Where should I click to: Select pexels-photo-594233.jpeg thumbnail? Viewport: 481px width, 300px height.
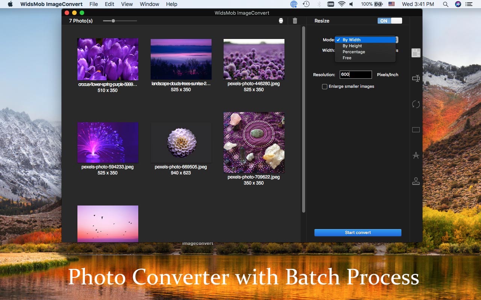108,142
